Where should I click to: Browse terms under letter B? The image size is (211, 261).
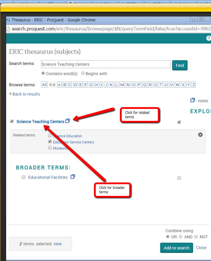pos(65,85)
